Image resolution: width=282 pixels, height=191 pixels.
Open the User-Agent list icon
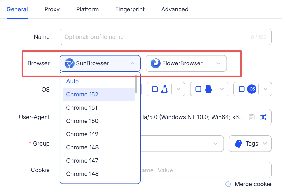pos(252,117)
